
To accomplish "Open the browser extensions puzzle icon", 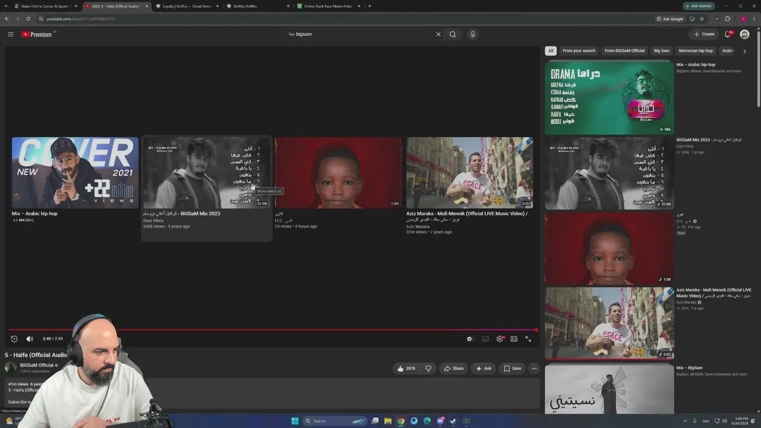I will 727,19.
